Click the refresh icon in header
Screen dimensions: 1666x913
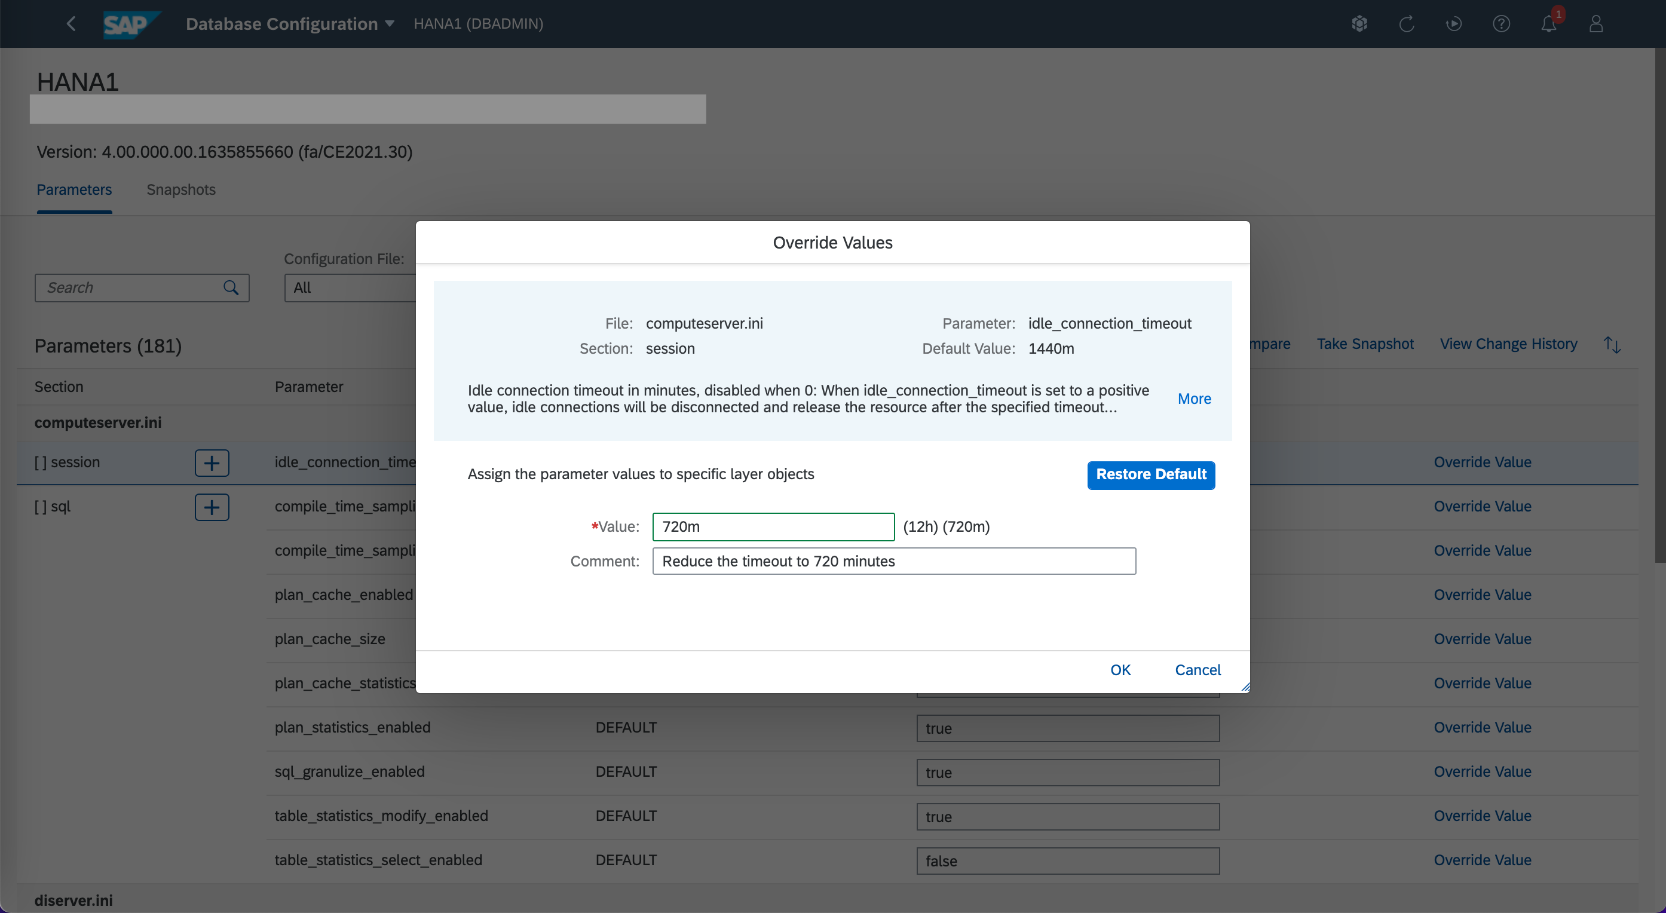pos(1407,24)
